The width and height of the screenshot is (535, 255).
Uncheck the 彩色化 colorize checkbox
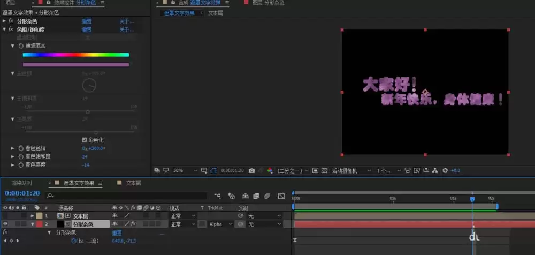[x=85, y=140]
